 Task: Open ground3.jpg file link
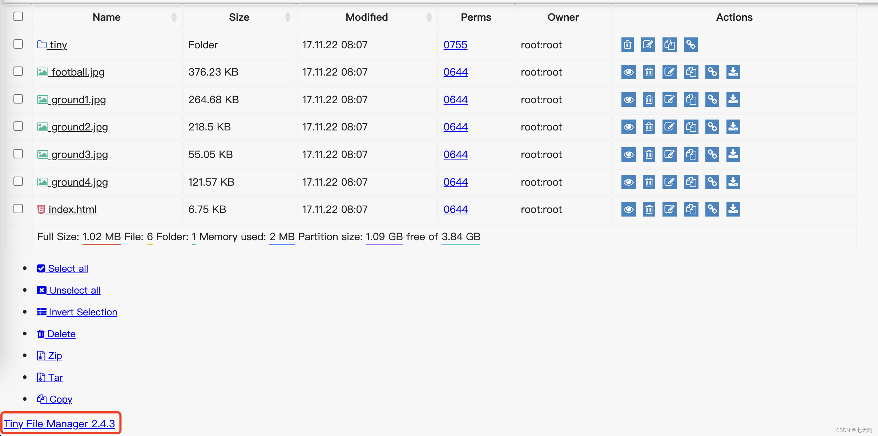73,155
